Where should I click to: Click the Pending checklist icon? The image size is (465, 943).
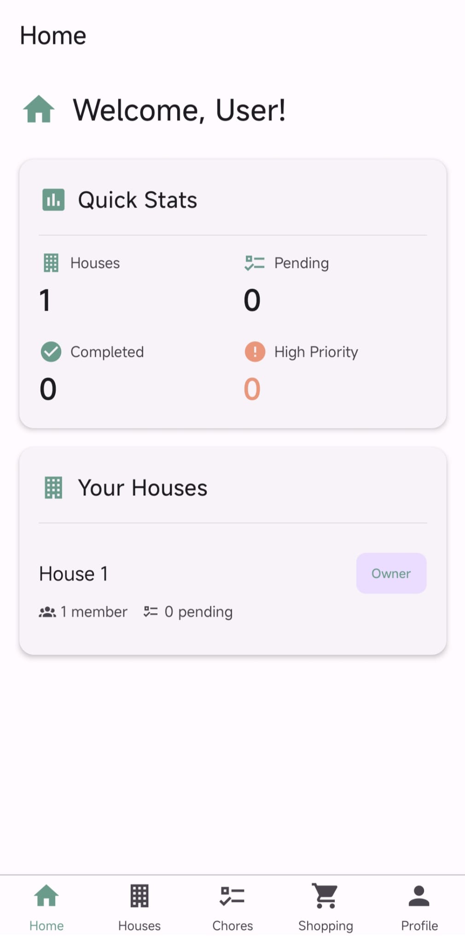point(255,263)
